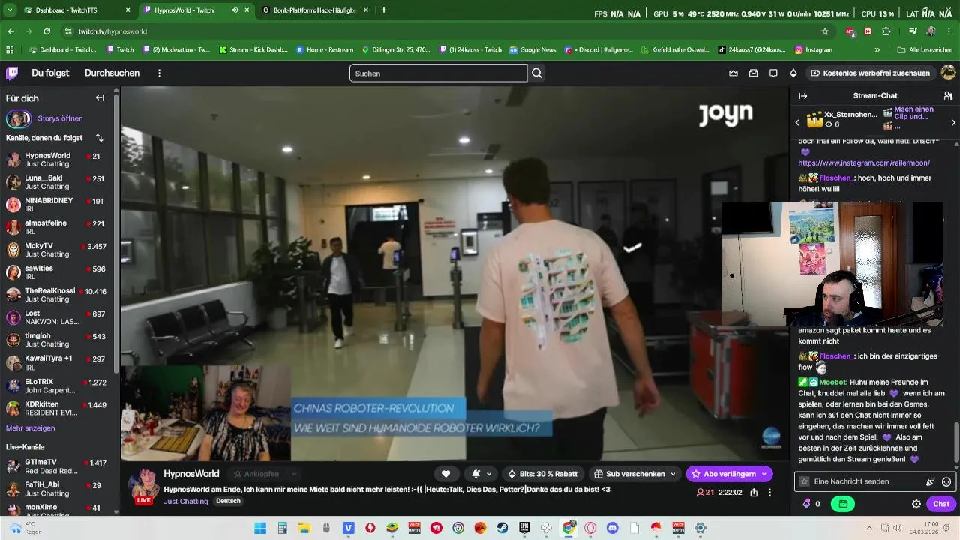Collapse the Stream-Chat panel
The width and height of the screenshot is (960, 540).
(x=802, y=96)
